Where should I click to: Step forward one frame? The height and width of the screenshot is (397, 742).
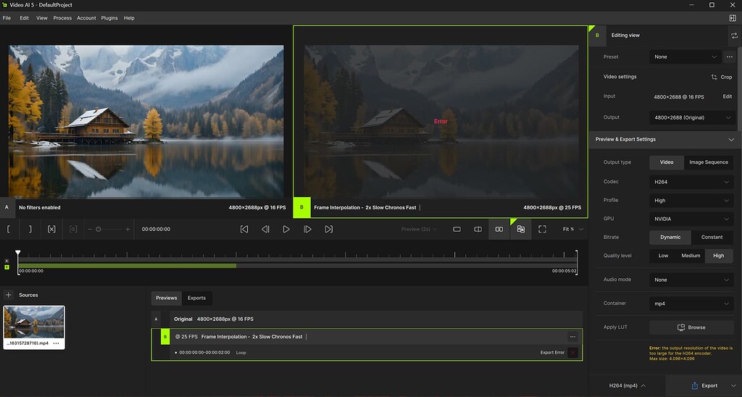[307, 229]
